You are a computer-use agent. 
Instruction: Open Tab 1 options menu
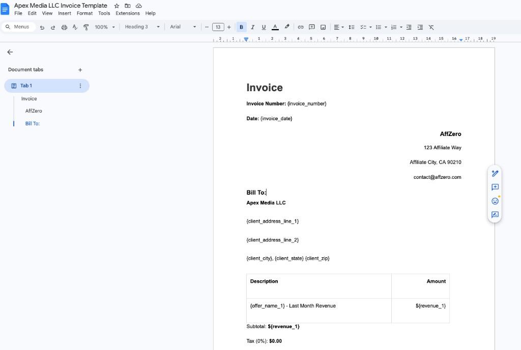80,86
